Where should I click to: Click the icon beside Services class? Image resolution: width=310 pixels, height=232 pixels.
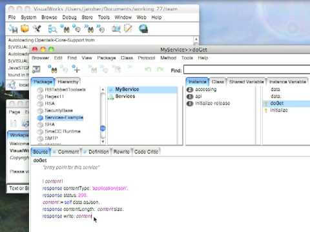[111, 97]
